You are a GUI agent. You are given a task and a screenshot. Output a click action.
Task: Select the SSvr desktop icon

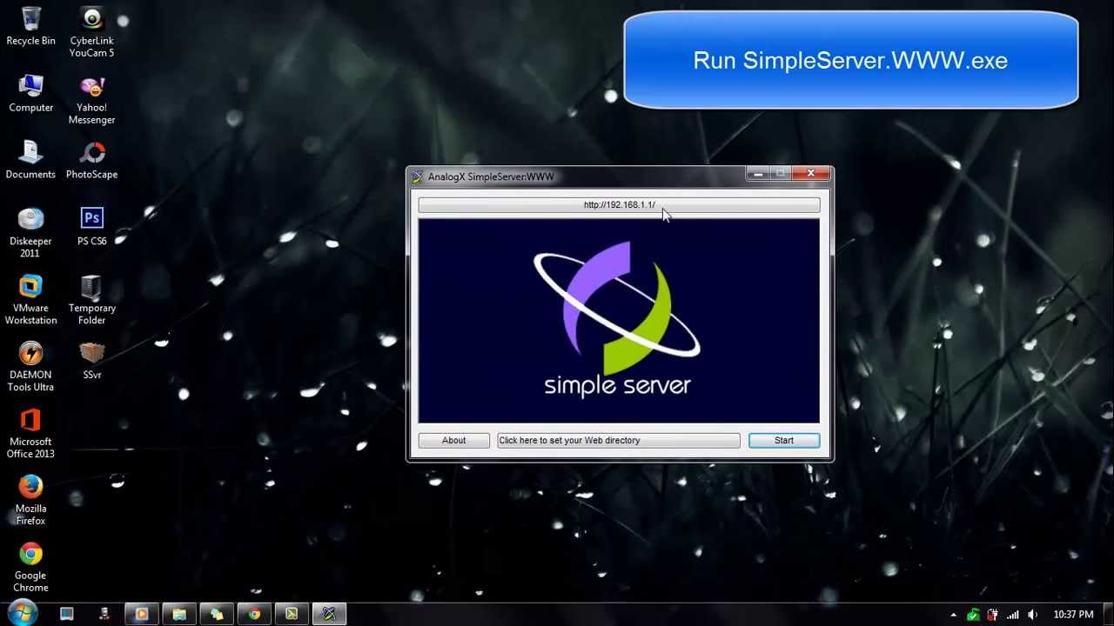click(x=91, y=361)
